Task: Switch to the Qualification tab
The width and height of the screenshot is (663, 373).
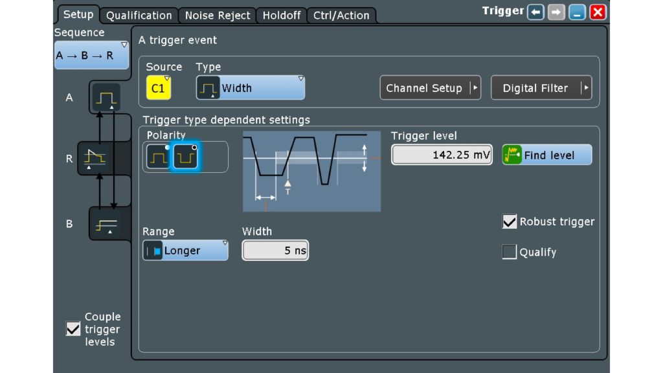Action: 138,15
